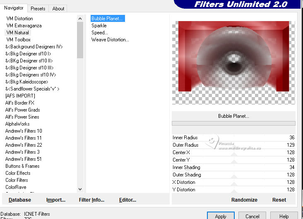Select Alf's Power Sines category
The width and height of the screenshot is (303, 219).
22,117
